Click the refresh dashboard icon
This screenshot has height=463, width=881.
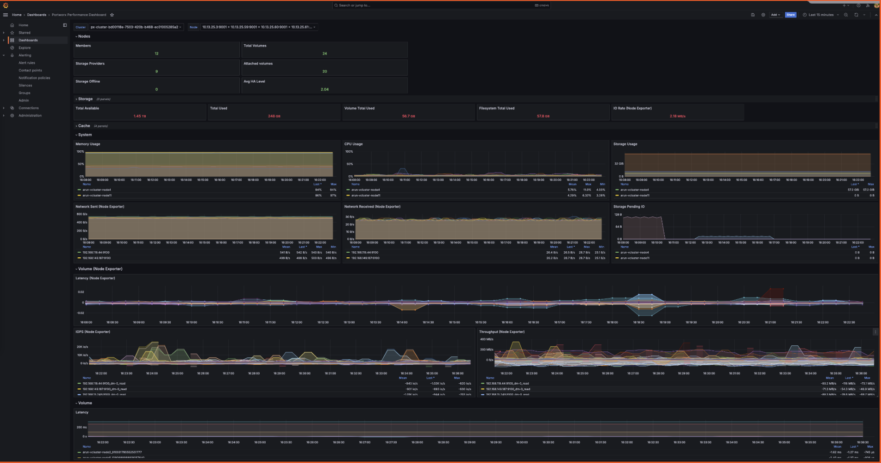pyautogui.click(x=856, y=15)
